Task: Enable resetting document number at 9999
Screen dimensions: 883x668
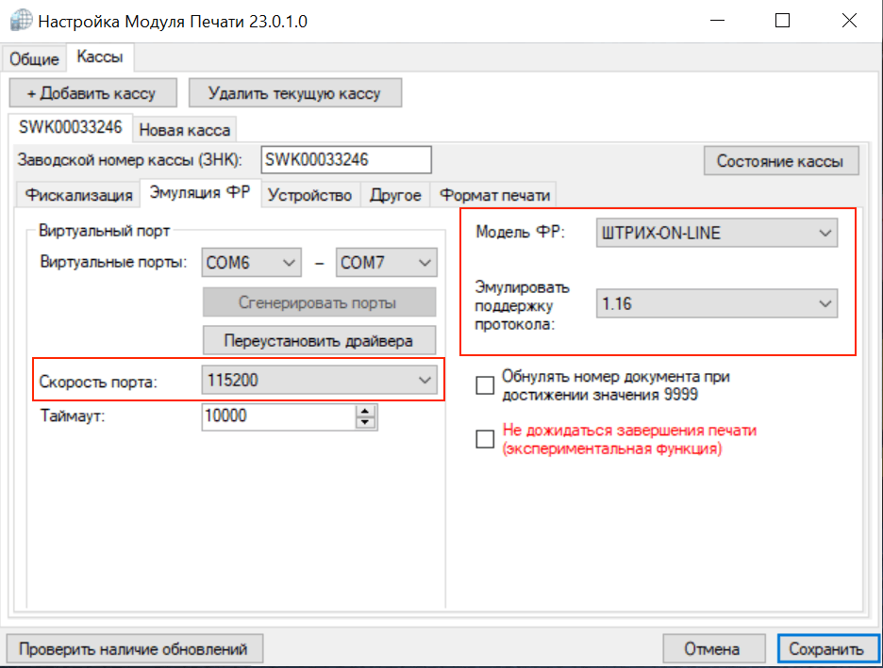Action: [485, 385]
